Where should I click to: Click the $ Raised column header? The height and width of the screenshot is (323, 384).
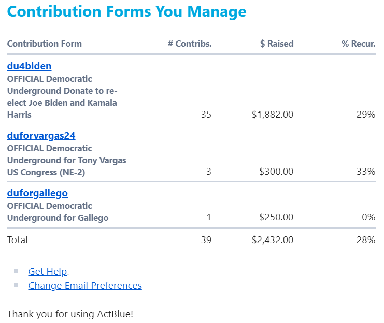point(277,44)
